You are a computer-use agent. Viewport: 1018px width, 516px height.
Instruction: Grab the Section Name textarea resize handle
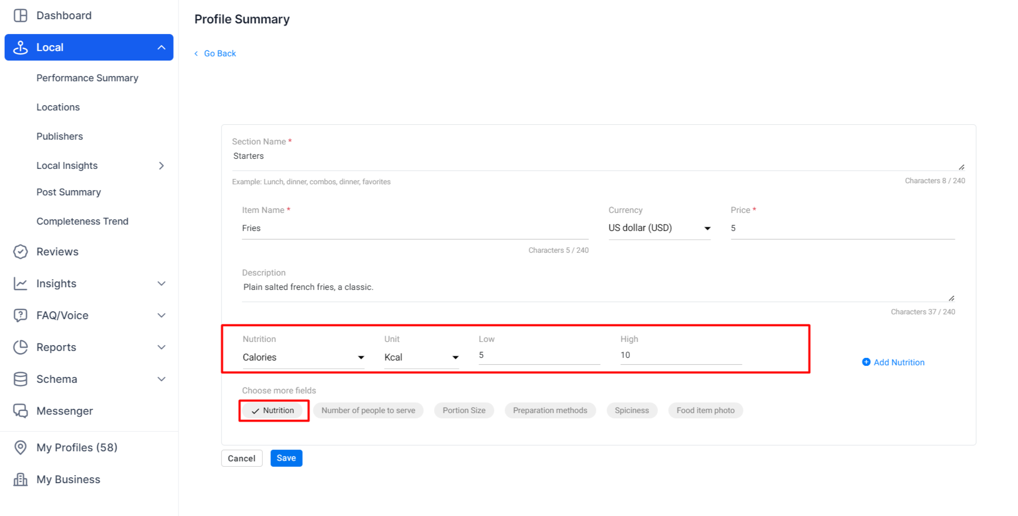962,167
